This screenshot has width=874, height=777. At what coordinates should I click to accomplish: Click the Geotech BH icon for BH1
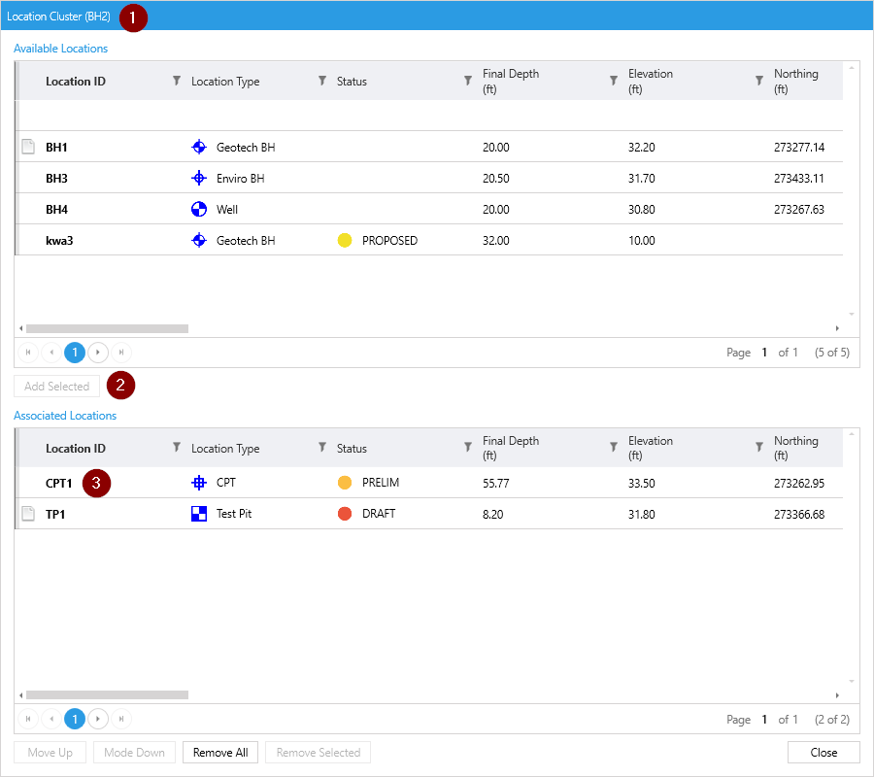tap(199, 148)
